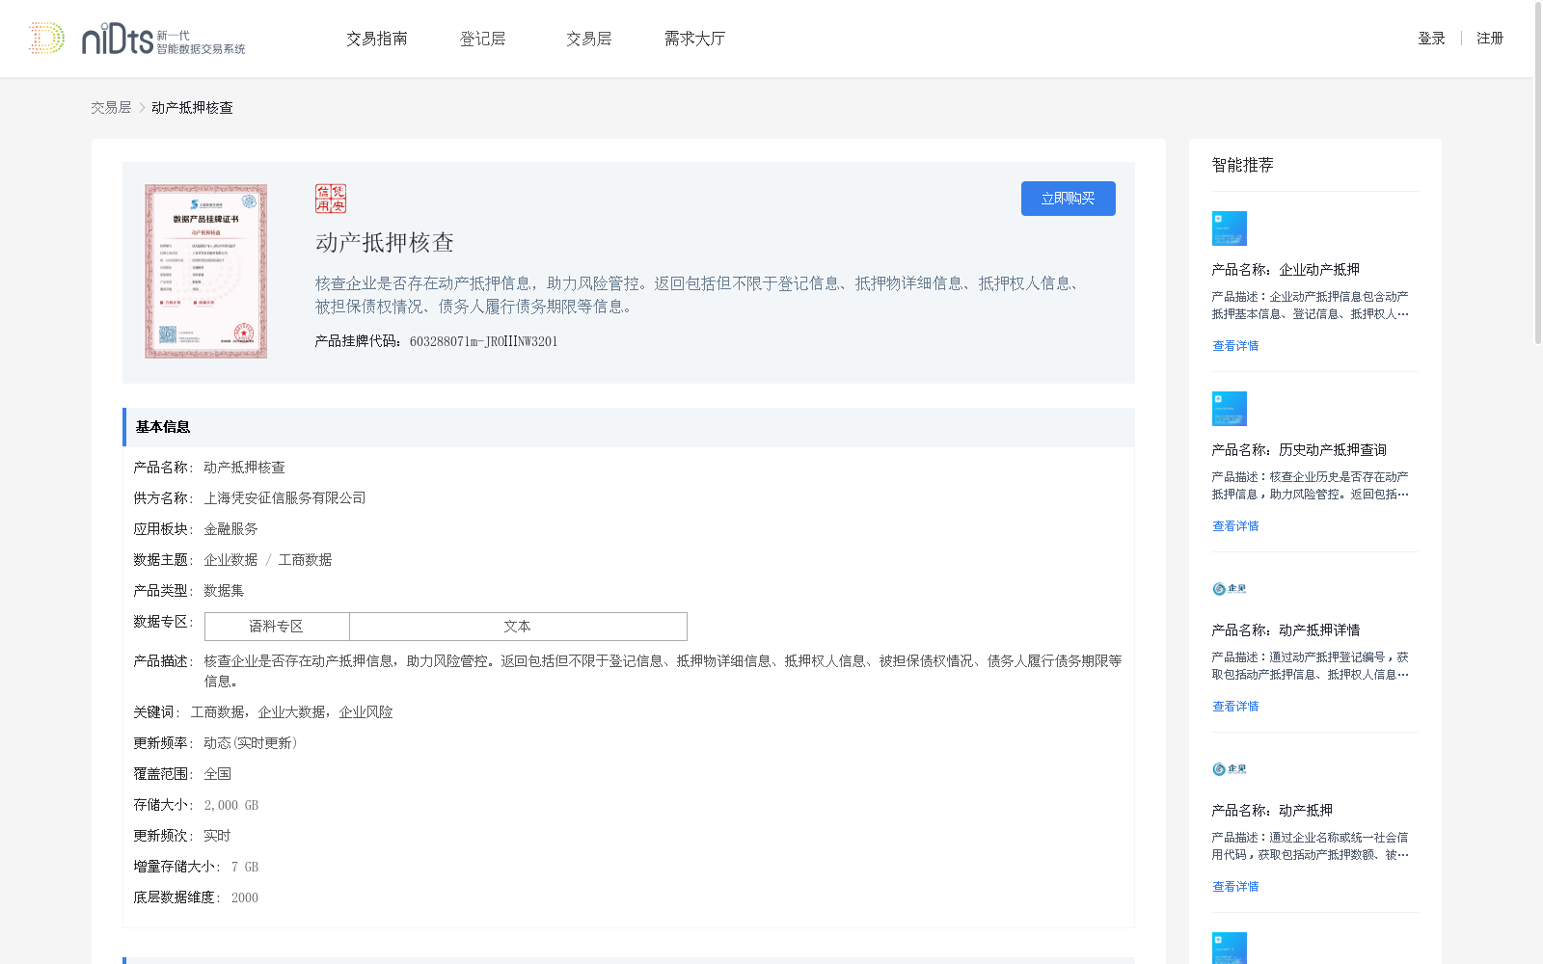1543x964 pixels.
Task: Click the 智能推荐 panel heading
Action: click(x=1242, y=165)
